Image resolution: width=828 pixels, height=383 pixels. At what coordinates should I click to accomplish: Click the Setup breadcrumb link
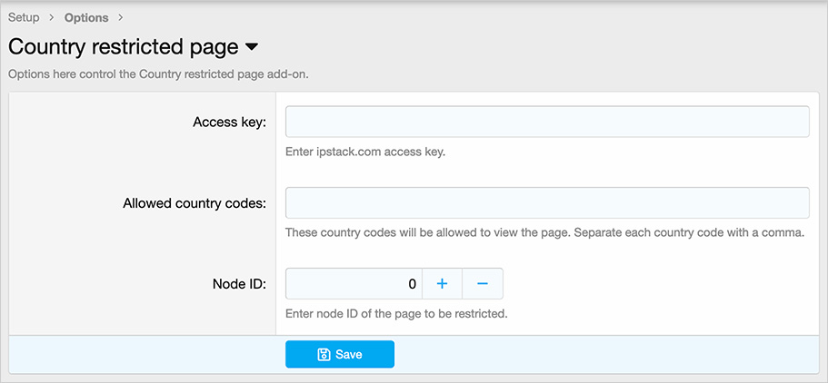[x=25, y=17]
